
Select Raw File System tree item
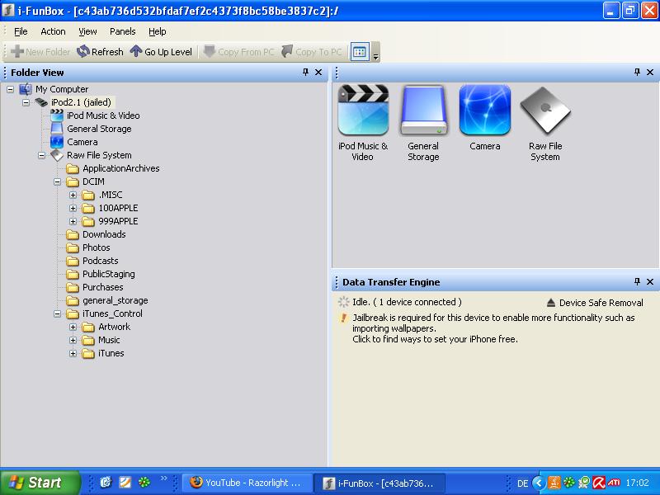pyautogui.click(x=99, y=155)
